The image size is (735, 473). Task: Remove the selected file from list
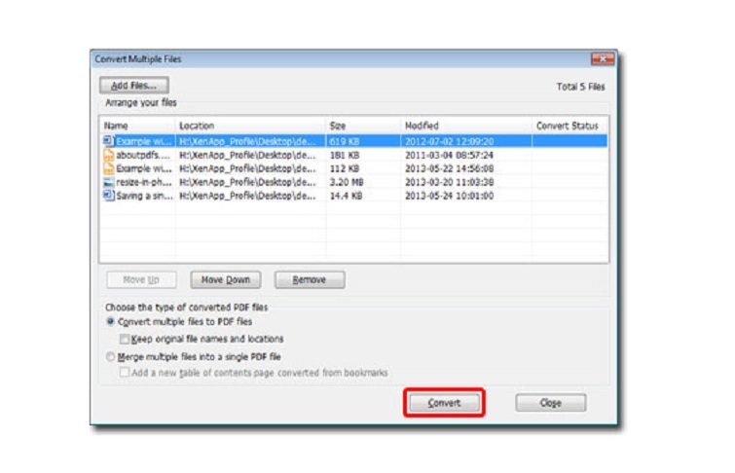[310, 280]
